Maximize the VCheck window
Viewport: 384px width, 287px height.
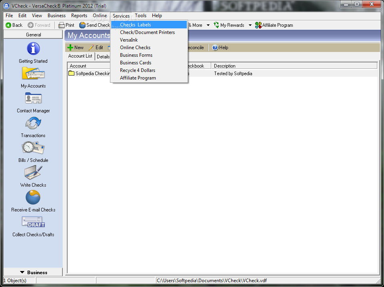point(357,4)
